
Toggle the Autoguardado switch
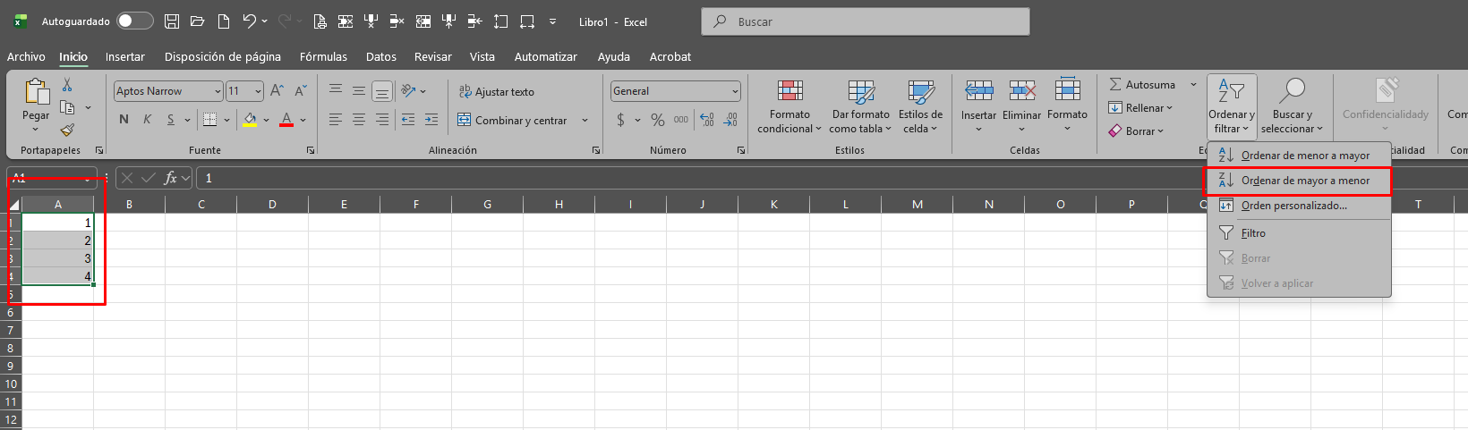click(134, 21)
